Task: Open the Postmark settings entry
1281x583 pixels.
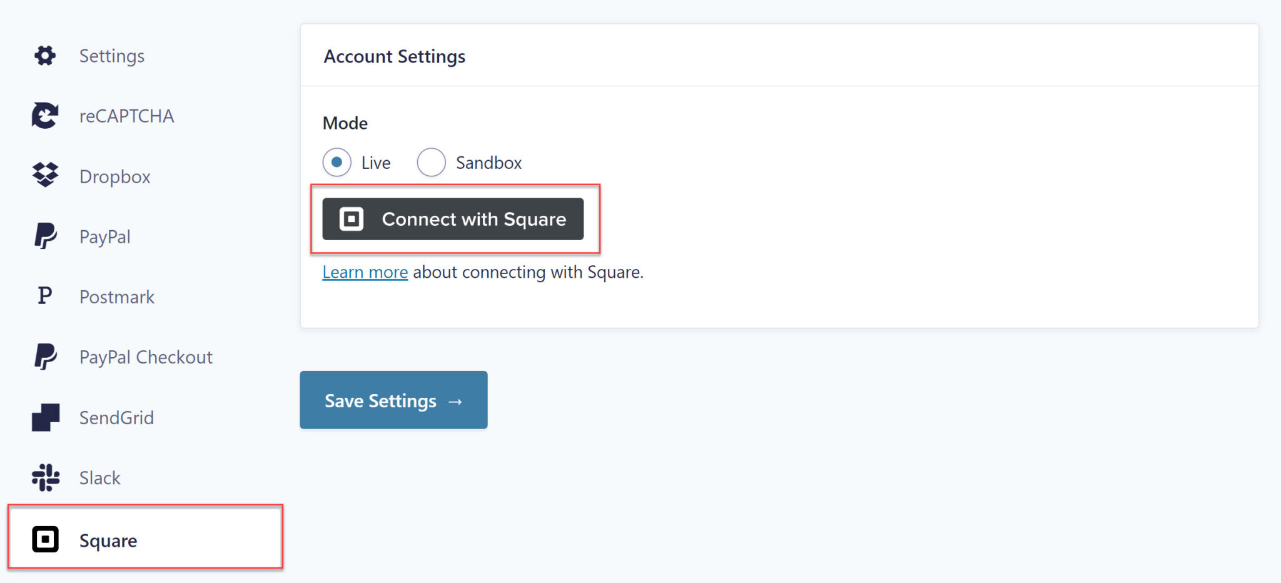Action: [x=116, y=295]
